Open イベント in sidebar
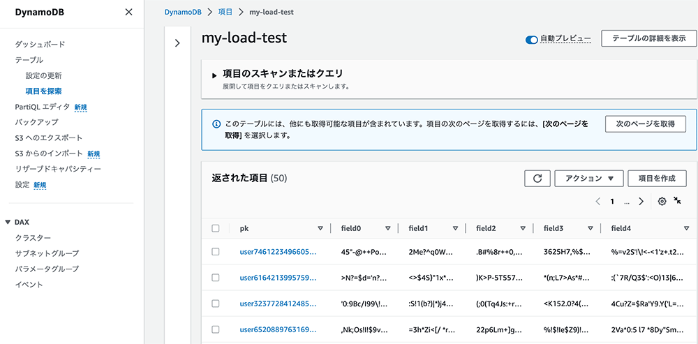698x344 pixels. 29,285
